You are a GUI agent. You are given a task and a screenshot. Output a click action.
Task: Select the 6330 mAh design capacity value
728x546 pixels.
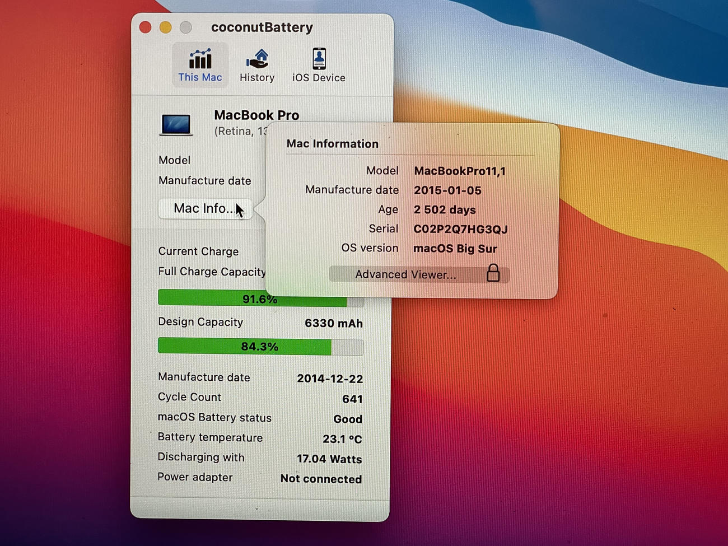tap(333, 323)
